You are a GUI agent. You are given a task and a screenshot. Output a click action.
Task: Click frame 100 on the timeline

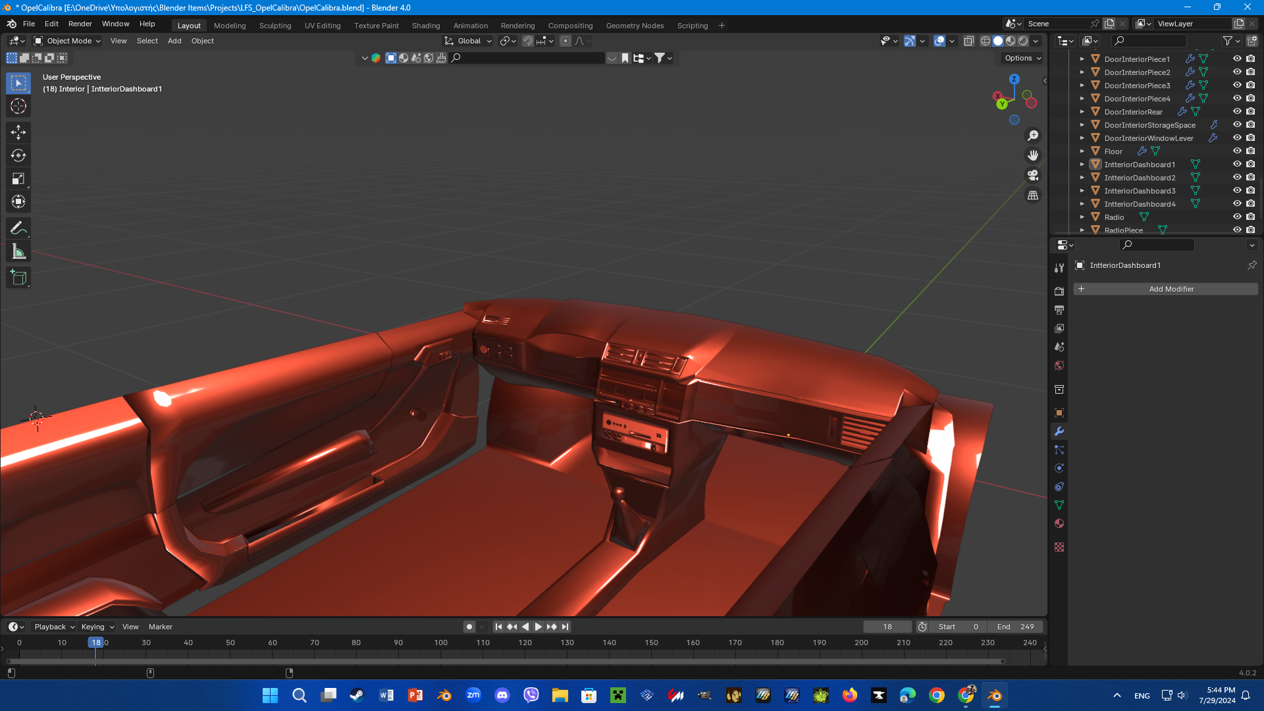[440, 643]
